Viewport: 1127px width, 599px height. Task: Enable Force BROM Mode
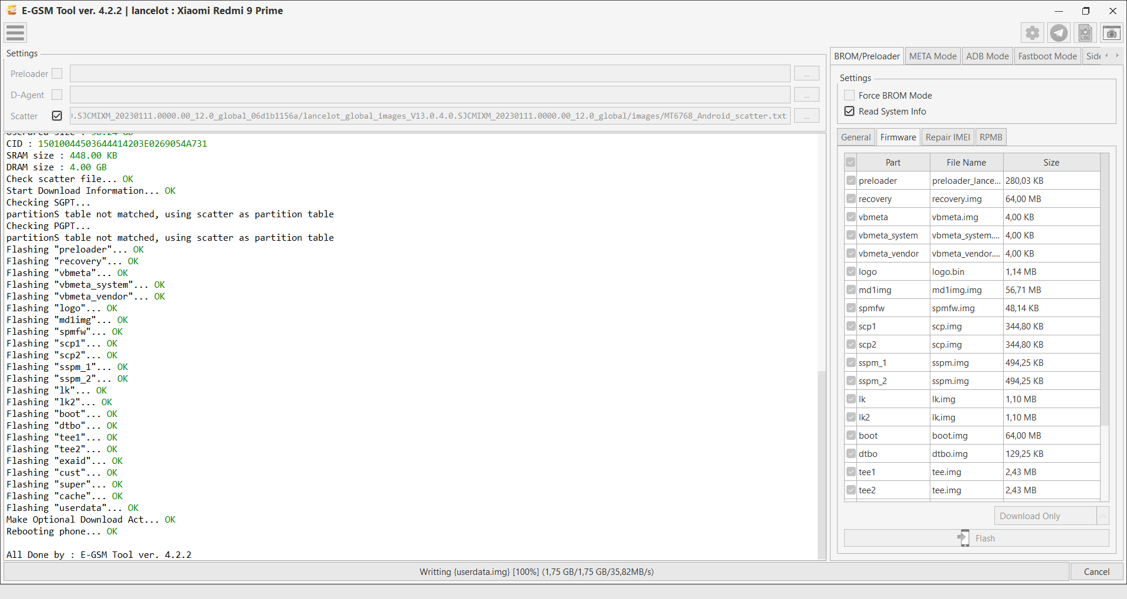(x=849, y=95)
